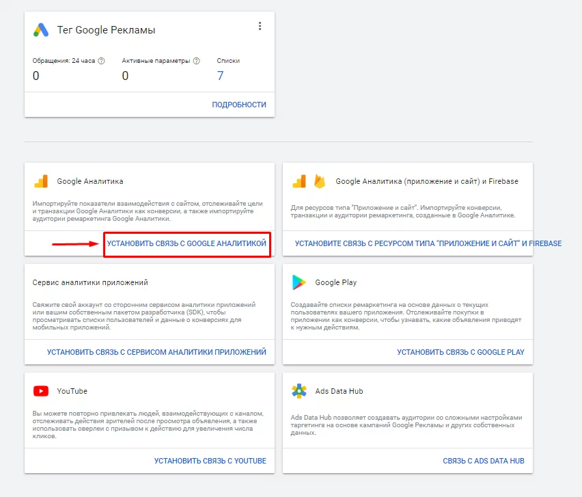The width and height of the screenshot is (582, 497).
Task: Click СВЯЗЬ С ADS DATA HUB
Action: tap(484, 461)
